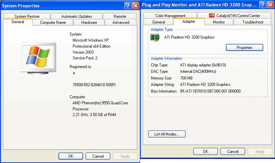Viewport: 275px width, 163px height.
Task: Click the System Properties title bar text
Action: [21, 6]
